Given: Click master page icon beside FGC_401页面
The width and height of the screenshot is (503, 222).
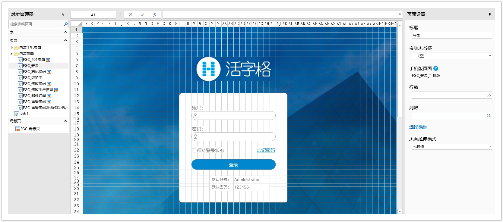Looking at the screenshot, I should [48, 60].
